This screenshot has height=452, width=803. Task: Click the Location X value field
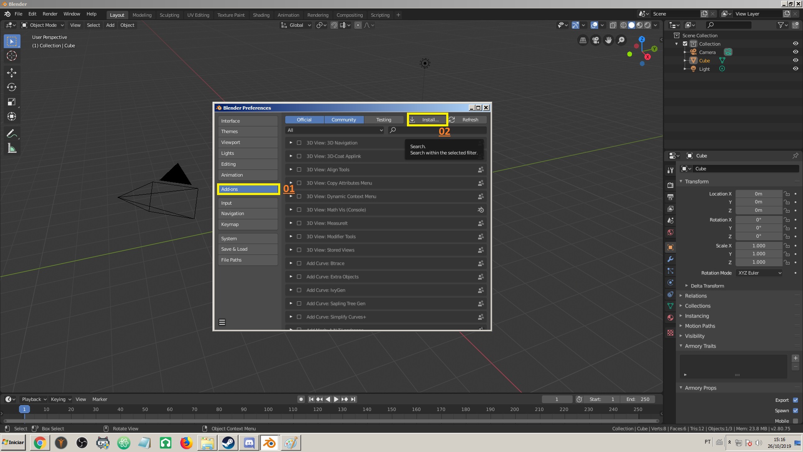[x=759, y=194]
